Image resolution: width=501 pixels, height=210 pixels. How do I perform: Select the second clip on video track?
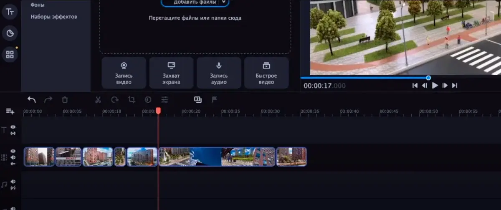click(68, 157)
